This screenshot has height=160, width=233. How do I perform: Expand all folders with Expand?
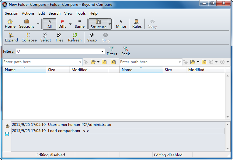pyautogui.click(x=11, y=37)
